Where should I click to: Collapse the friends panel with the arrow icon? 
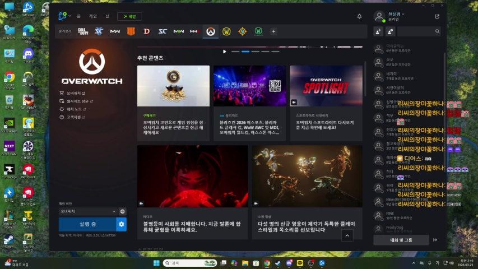tap(435, 240)
